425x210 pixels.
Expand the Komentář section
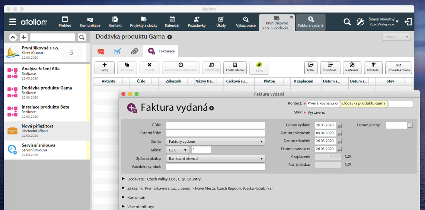point(124,197)
